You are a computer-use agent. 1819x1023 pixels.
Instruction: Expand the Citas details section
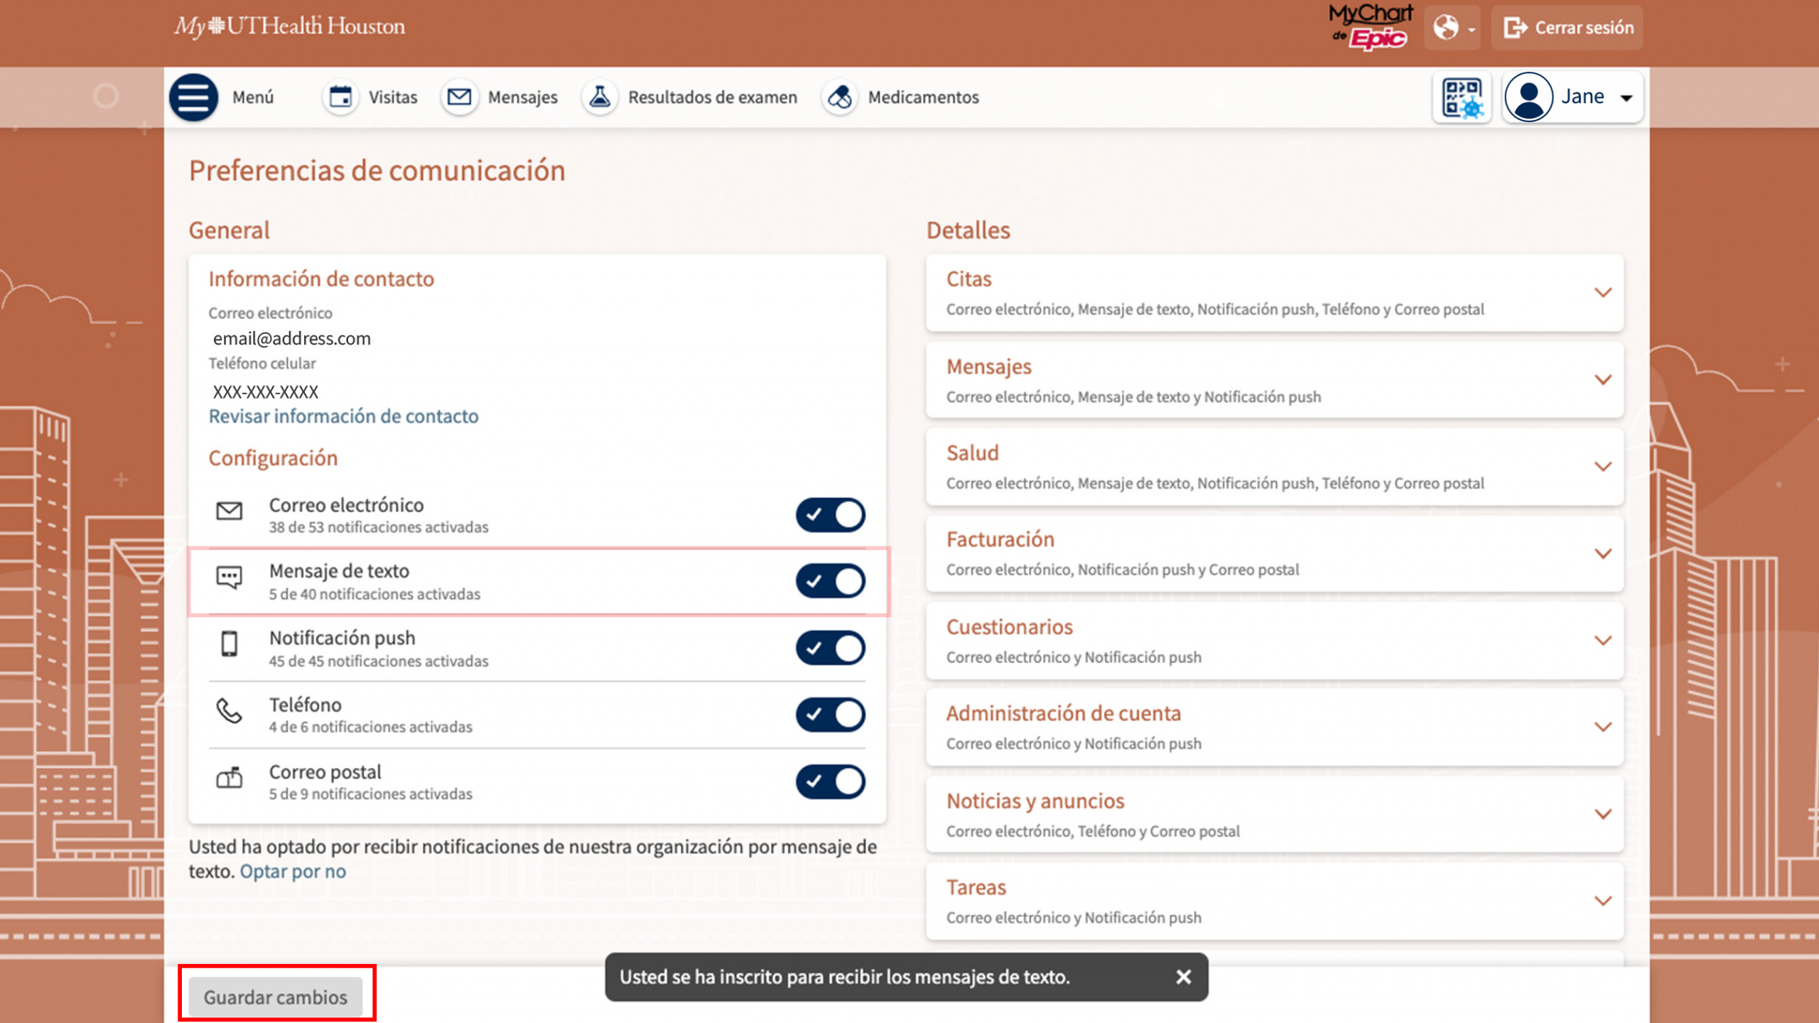coord(1602,293)
